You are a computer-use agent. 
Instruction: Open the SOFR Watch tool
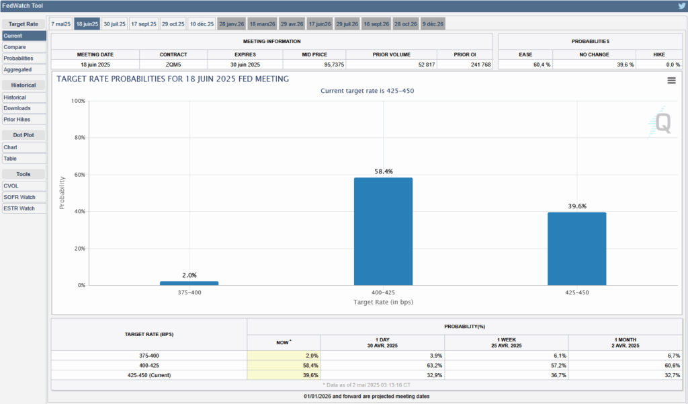[24, 197]
